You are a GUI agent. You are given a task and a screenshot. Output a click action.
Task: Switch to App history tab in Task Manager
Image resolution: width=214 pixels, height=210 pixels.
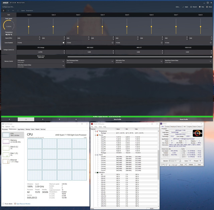(x=21, y=129)
